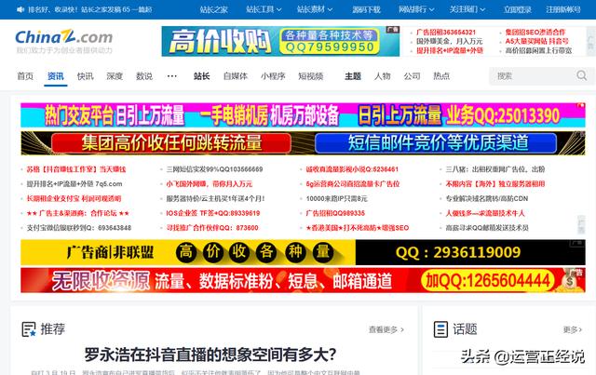The image size is (596, 375).
Task: Open the 10000来路IP只需8元 link
Action: [x=337, y=198]
